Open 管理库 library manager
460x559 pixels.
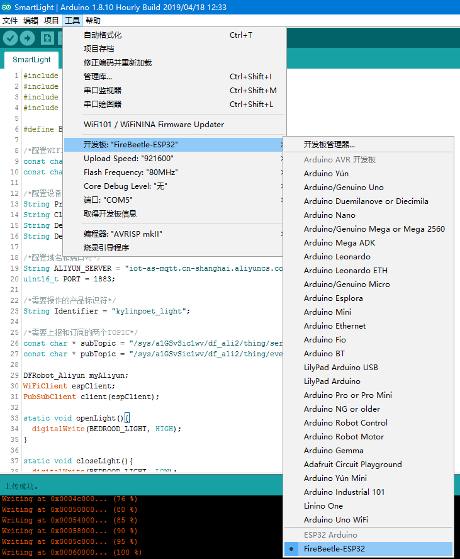click(x=174, y=77)
